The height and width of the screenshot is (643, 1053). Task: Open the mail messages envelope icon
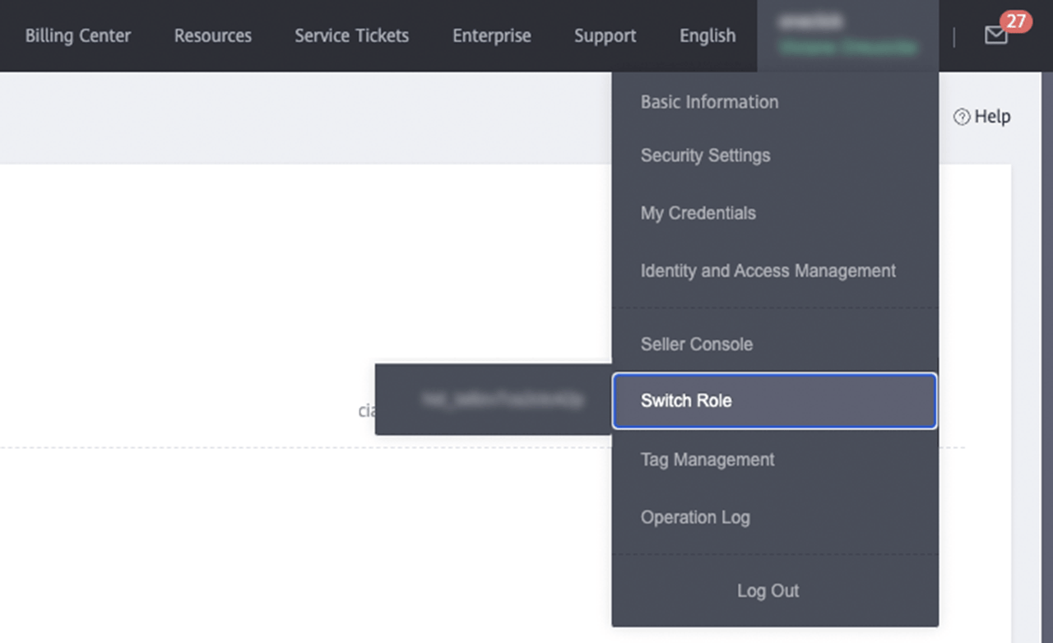click(995, 35)
